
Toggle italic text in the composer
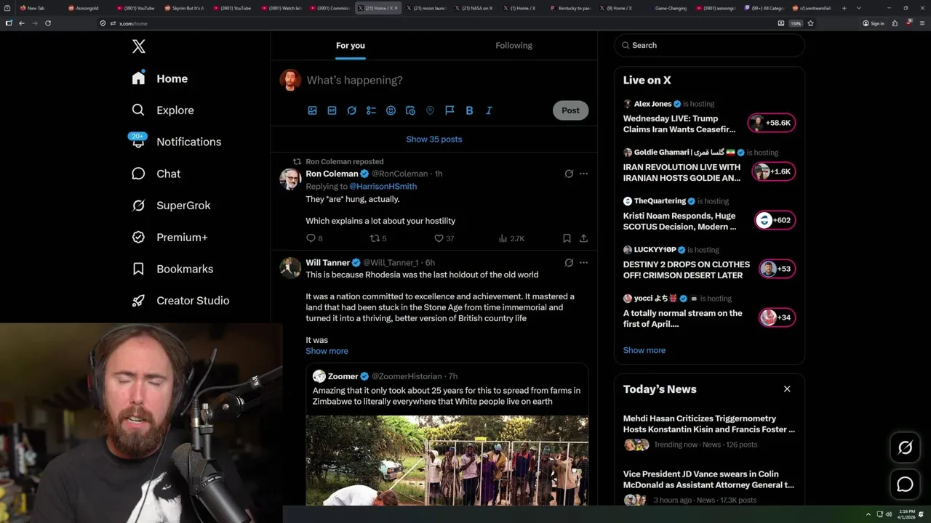(x=489, y=110)
